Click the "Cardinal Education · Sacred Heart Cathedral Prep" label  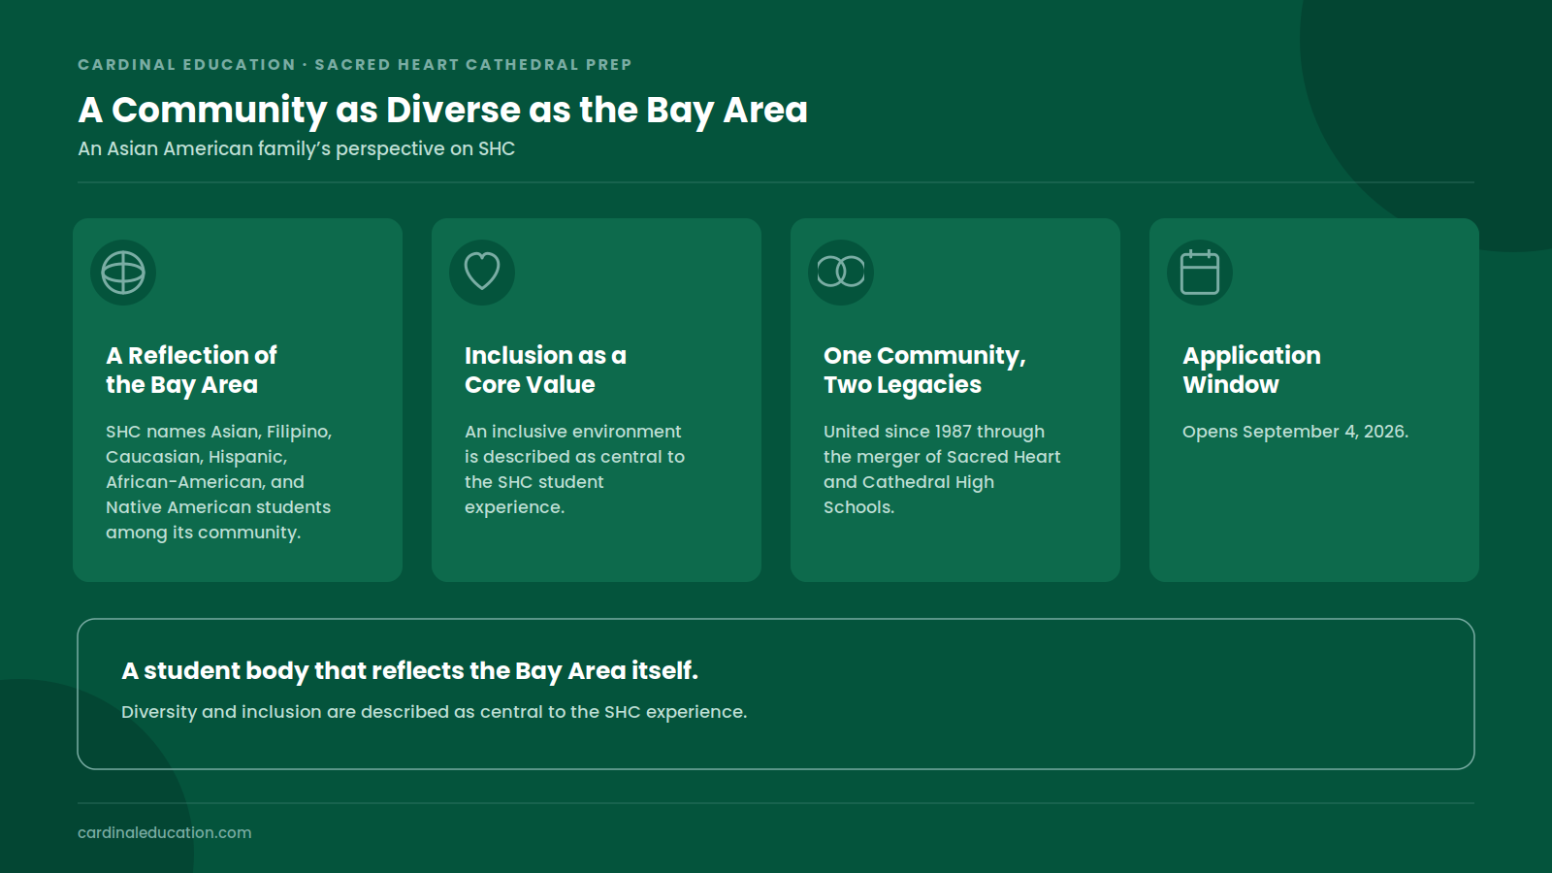click(355, 64)
